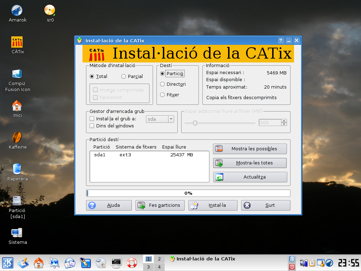Click the 23:55 panel clock
361x271 pixels.
coord(349,263)
